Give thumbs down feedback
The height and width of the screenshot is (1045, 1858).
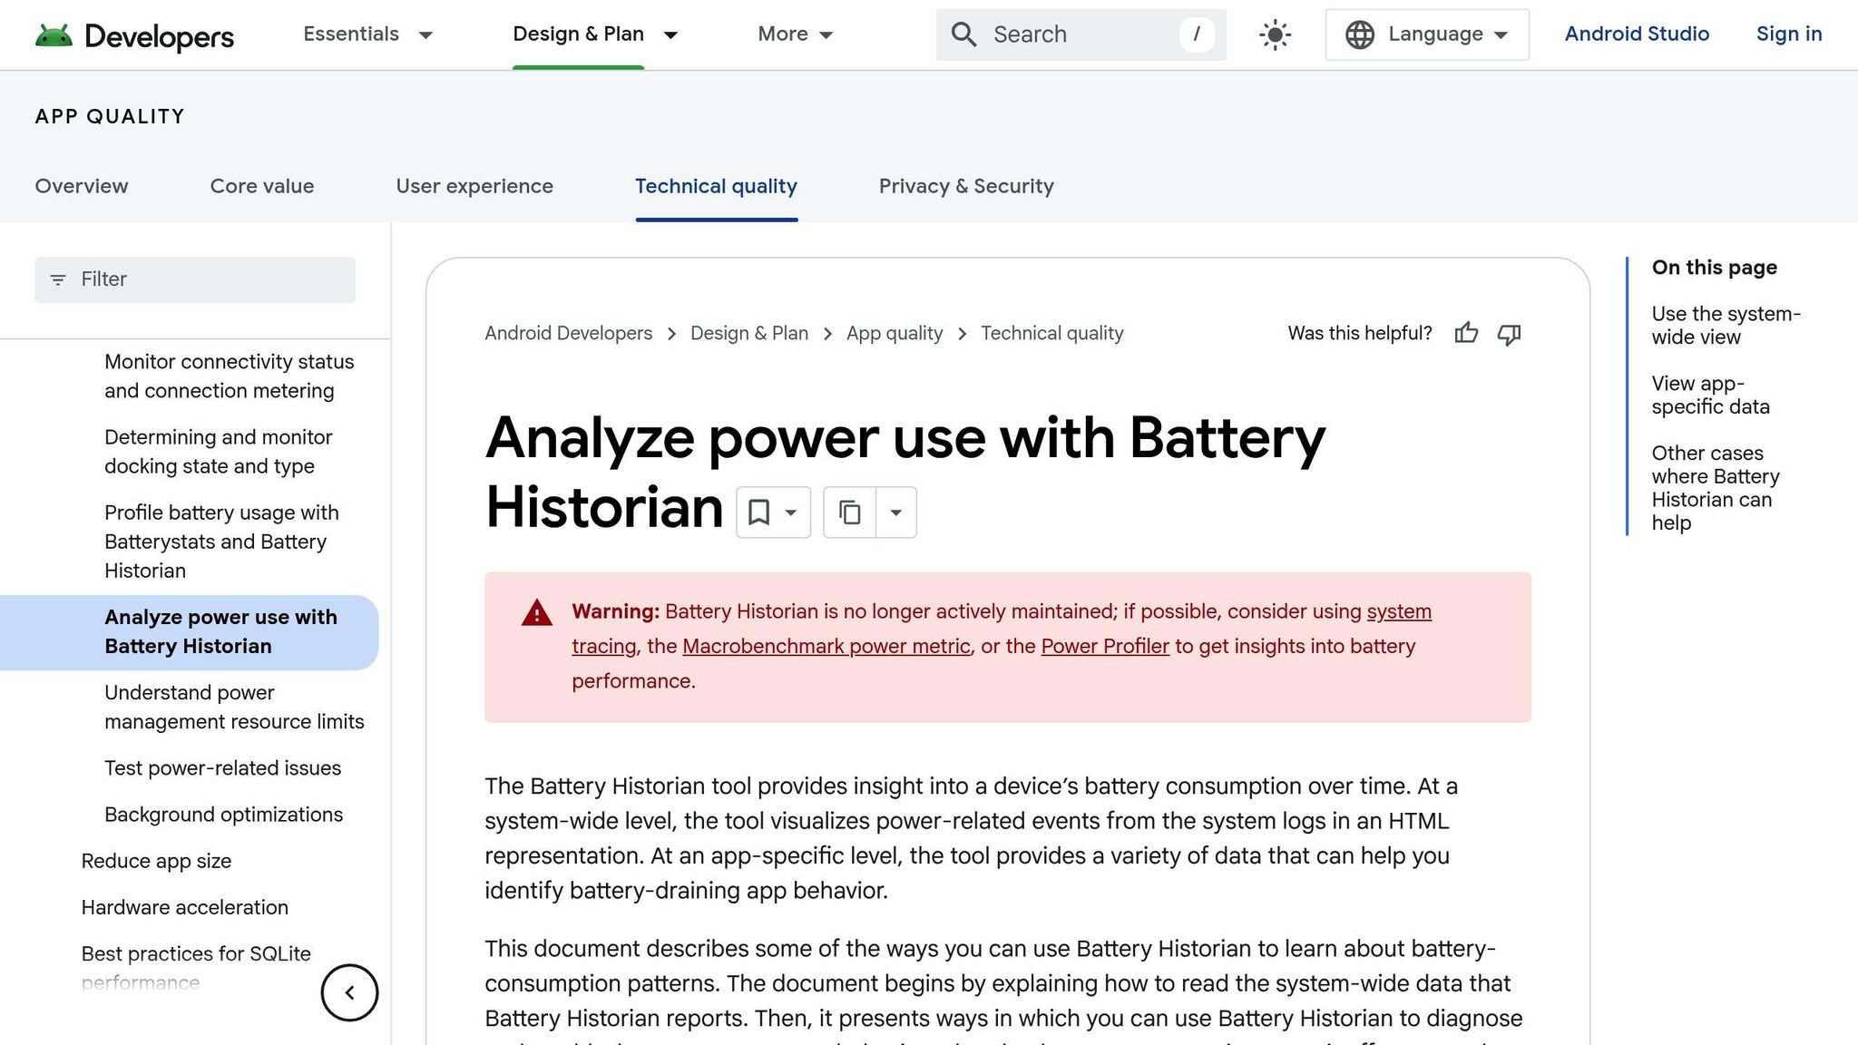[x=1509, y=335]
